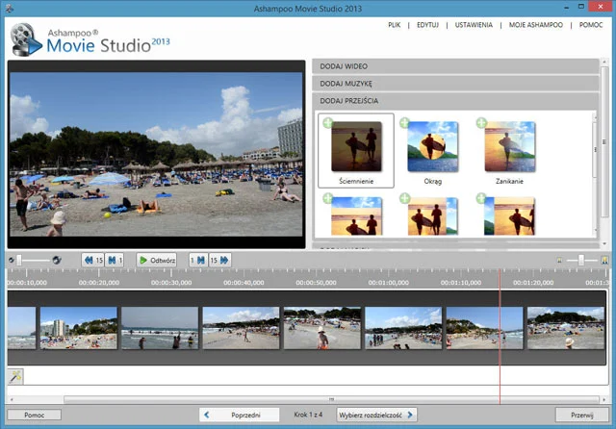Click the speaker icon by volume slider
This screenshot has width=616, height=429.
[57, 260]
